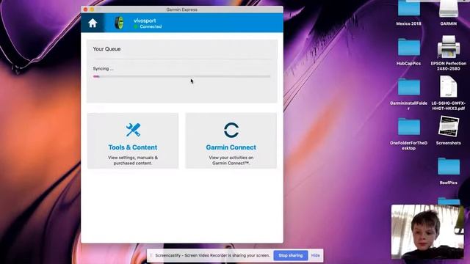470x264 pixels.
Task: Hide the Screencastify sharing bar
Action: pos(315,255)
